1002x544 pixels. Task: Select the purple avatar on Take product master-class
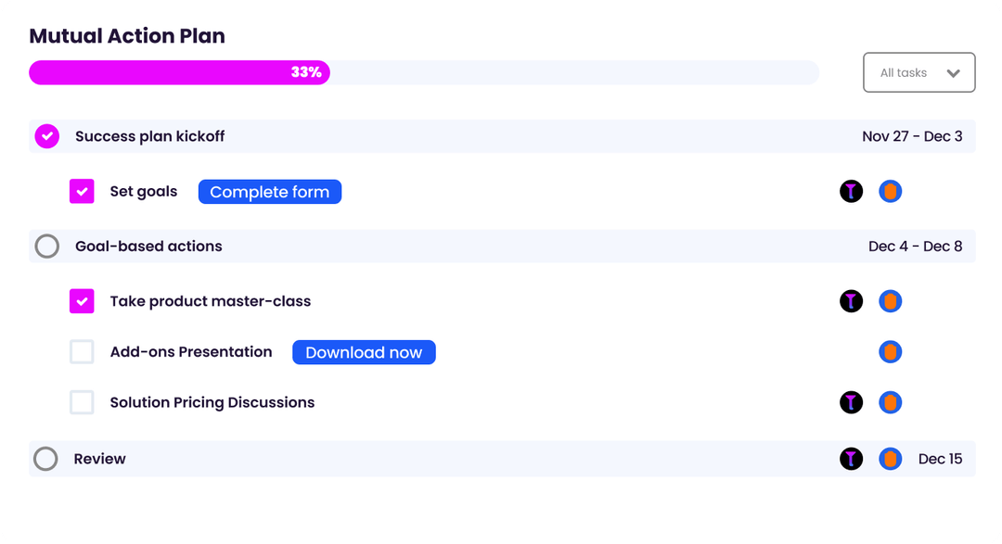coord(851,301)
